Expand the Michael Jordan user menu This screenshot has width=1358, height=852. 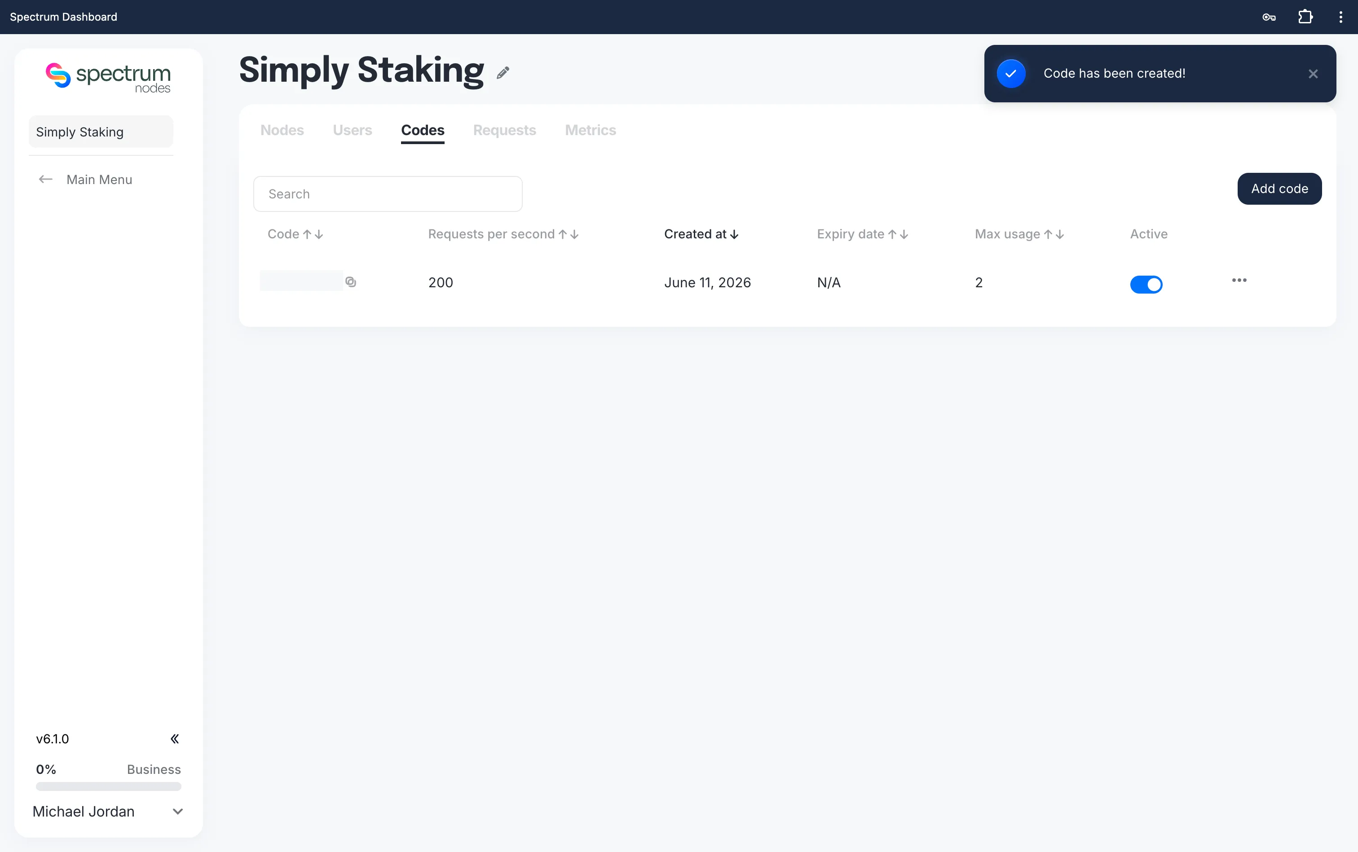[177, 812]
